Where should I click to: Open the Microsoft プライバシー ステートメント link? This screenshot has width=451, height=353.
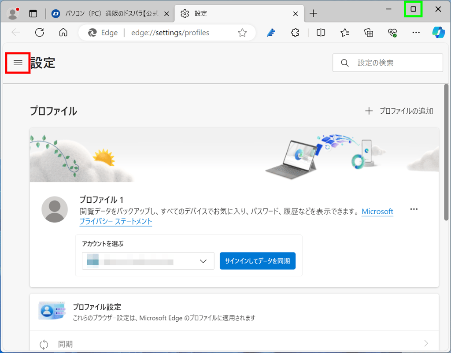click(x=115, y=222)
